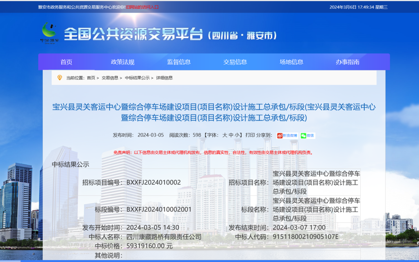The image size is (419, 262).
Task: Go to 中标结果公示 in the breadcrumb
Action: pos(137,78)
